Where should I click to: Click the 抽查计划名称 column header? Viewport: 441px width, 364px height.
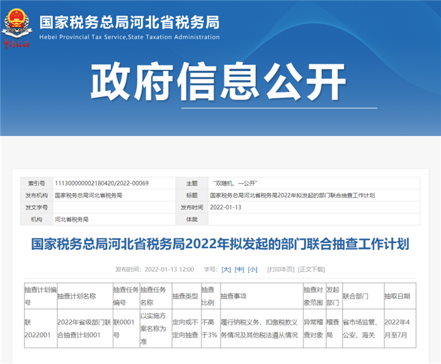coord(85,296)
